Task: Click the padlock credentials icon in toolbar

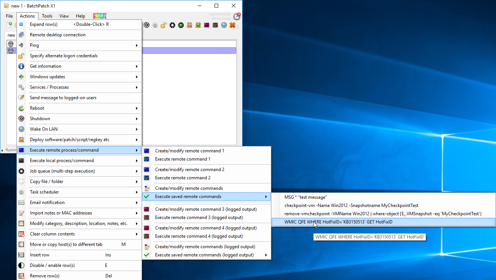Action: click(x=164, y=25)
